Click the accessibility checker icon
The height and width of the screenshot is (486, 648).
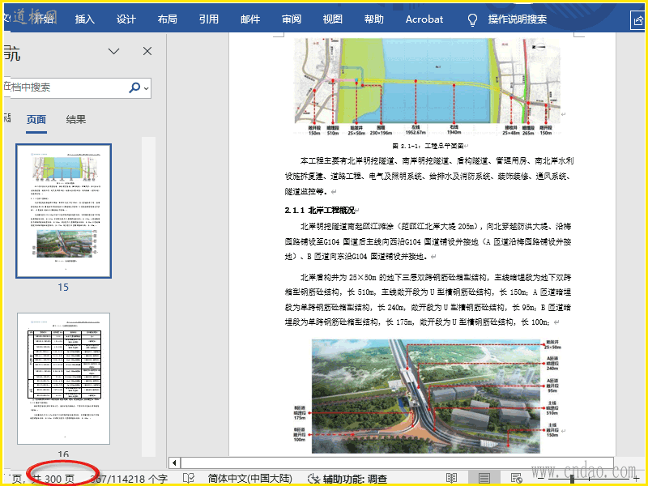314,479
